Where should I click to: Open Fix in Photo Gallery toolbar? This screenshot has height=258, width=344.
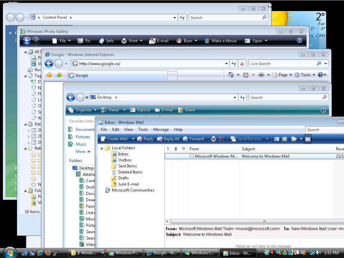pyautogui.click(x=84, y=41)
